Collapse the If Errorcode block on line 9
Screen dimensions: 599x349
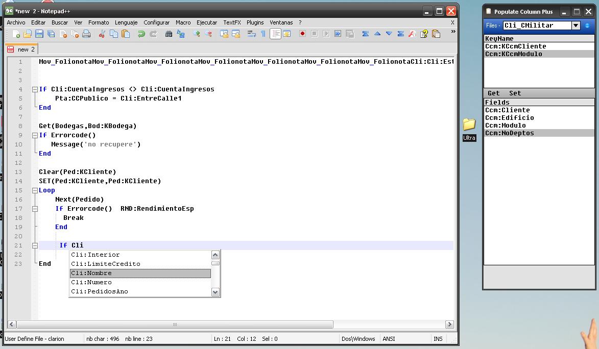point(35,135)
